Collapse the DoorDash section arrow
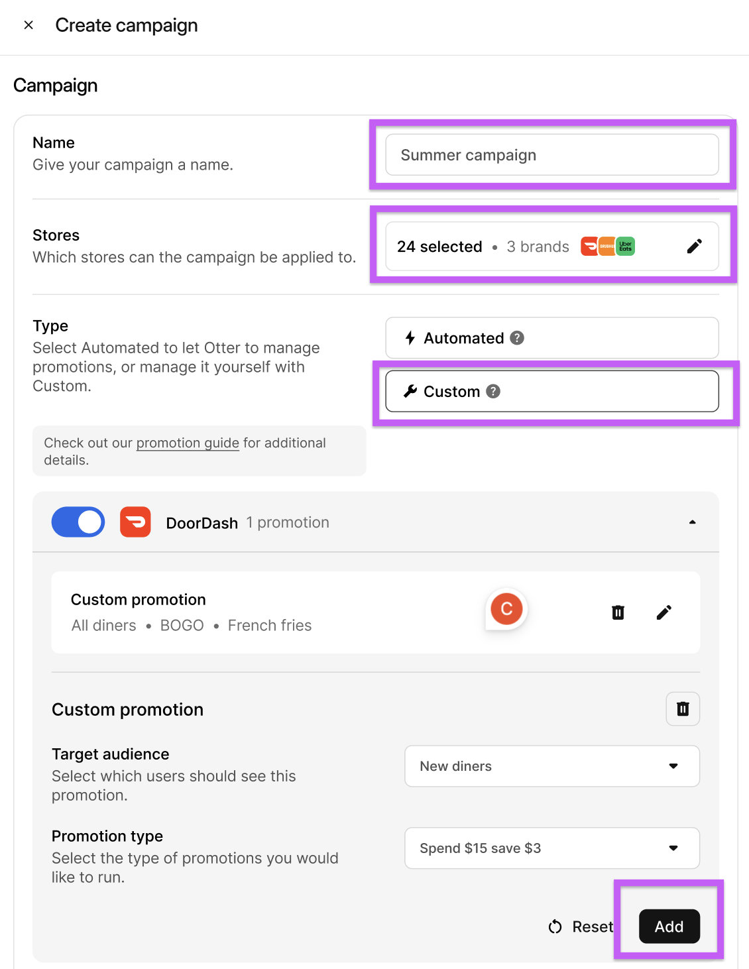The width and height of the screenshot is (749, 969). 692,522
